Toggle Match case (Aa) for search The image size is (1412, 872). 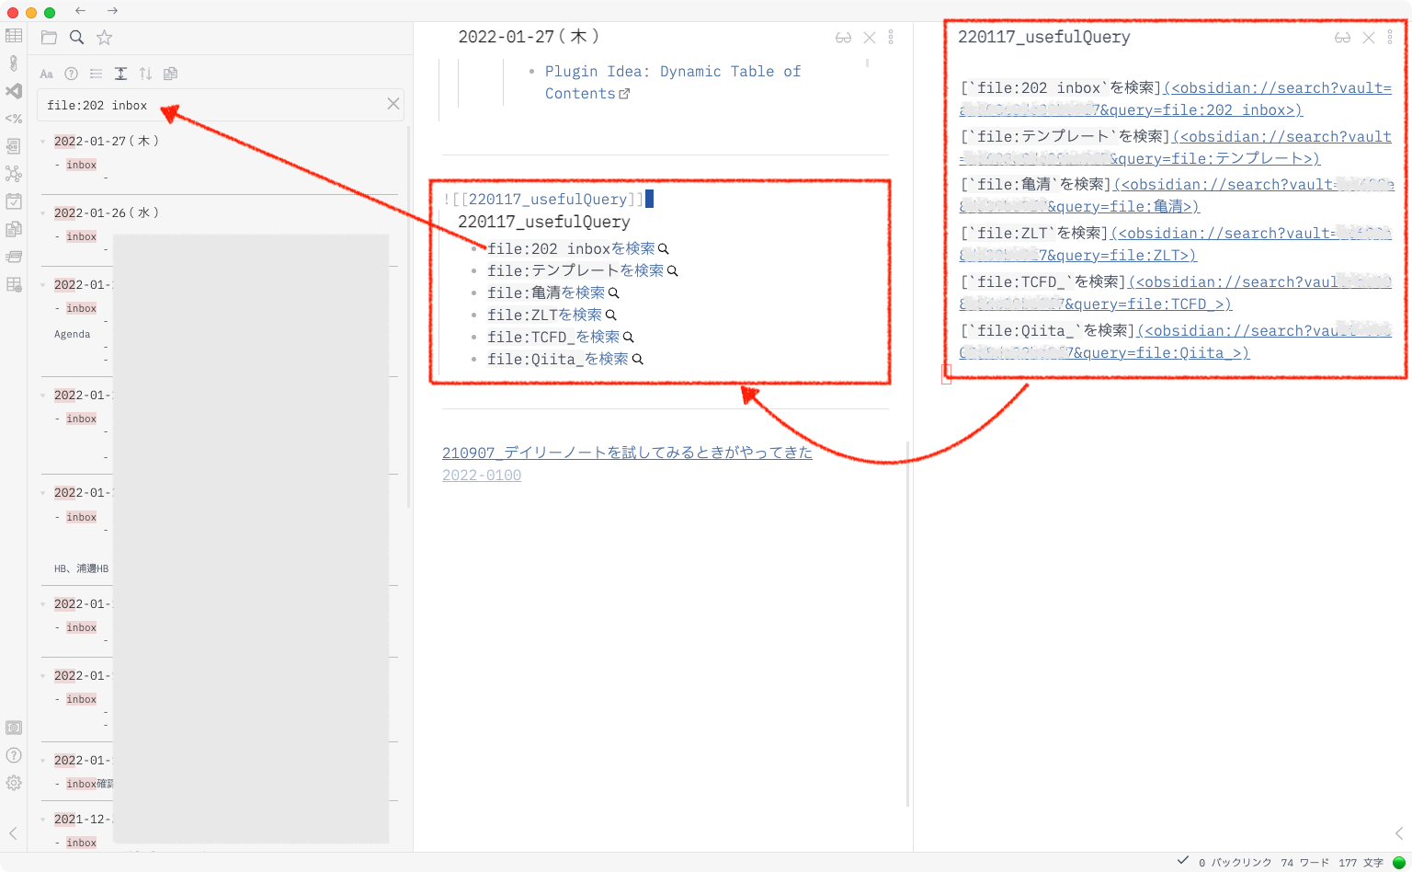[x=46, y=74]
